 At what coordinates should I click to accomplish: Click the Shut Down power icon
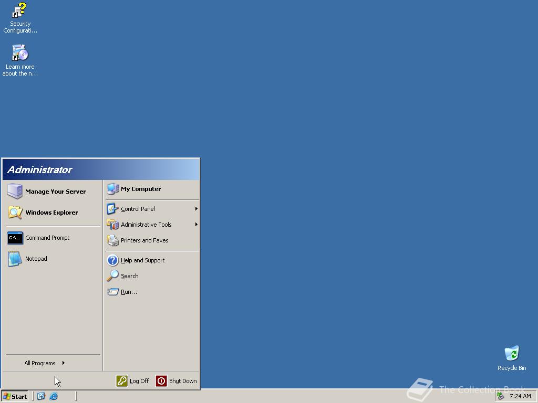161,381
